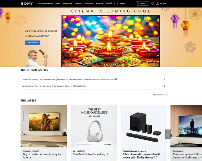Click the Sony logo
This screenshot has width=202, height=161.
pyautogui.click(x=27, y=4)
